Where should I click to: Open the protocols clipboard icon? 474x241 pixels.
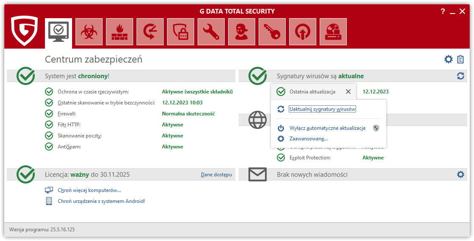coord(460,59)
